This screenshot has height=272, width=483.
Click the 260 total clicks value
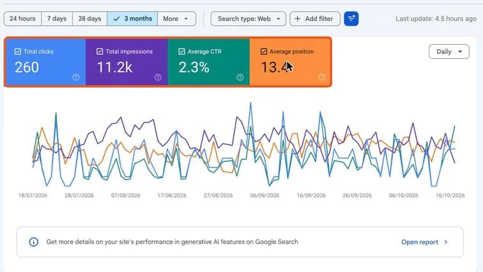[x=27, y=68]
